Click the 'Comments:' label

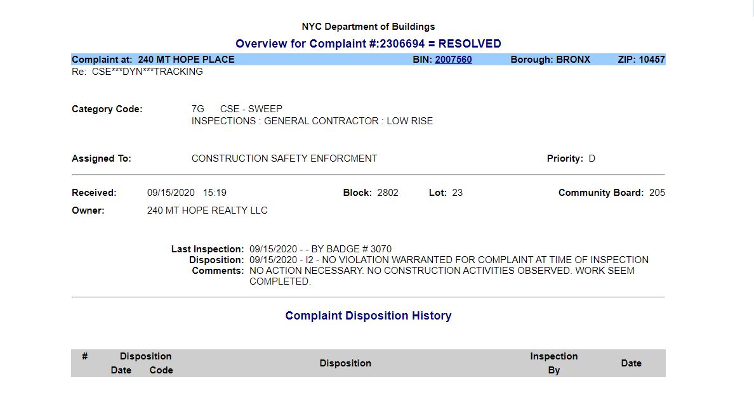click(x=218, y=271)
